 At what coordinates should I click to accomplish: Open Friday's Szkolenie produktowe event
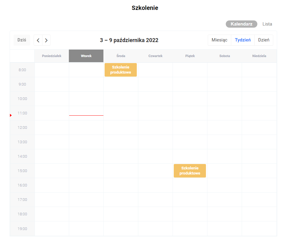(190, 171)
